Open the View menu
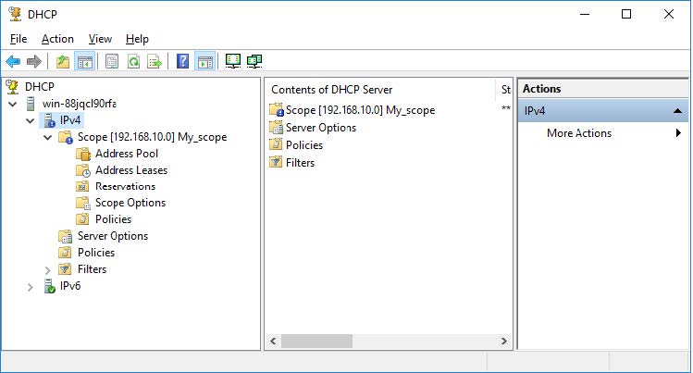The image size is (693, 373). click(x=100, y=39)
